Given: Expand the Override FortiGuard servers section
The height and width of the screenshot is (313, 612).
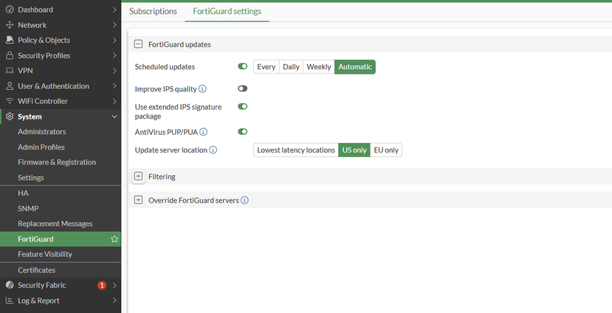Looking at the screenshot, I should (138, 200).
